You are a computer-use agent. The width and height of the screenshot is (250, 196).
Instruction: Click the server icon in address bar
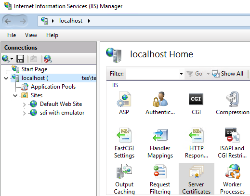(44, 21)
